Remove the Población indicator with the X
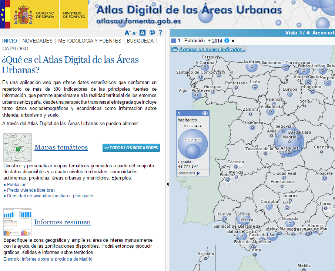The image size is (335, 271). [x=233, y=41]
